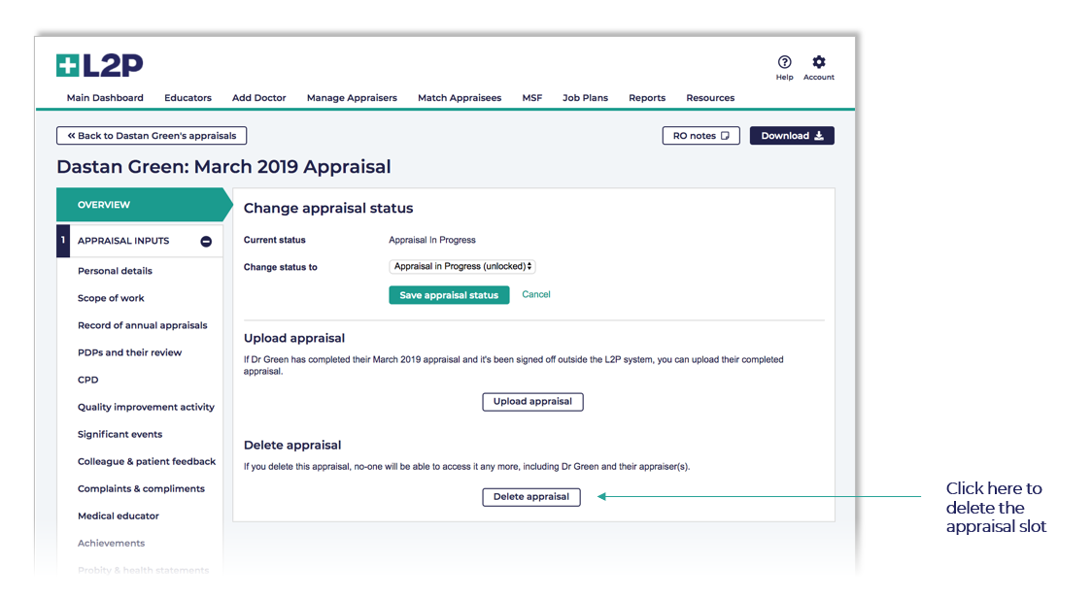Collapse Appraisal Inputs with the minus icon
The image size is (1092, 599).
point(206,242)
